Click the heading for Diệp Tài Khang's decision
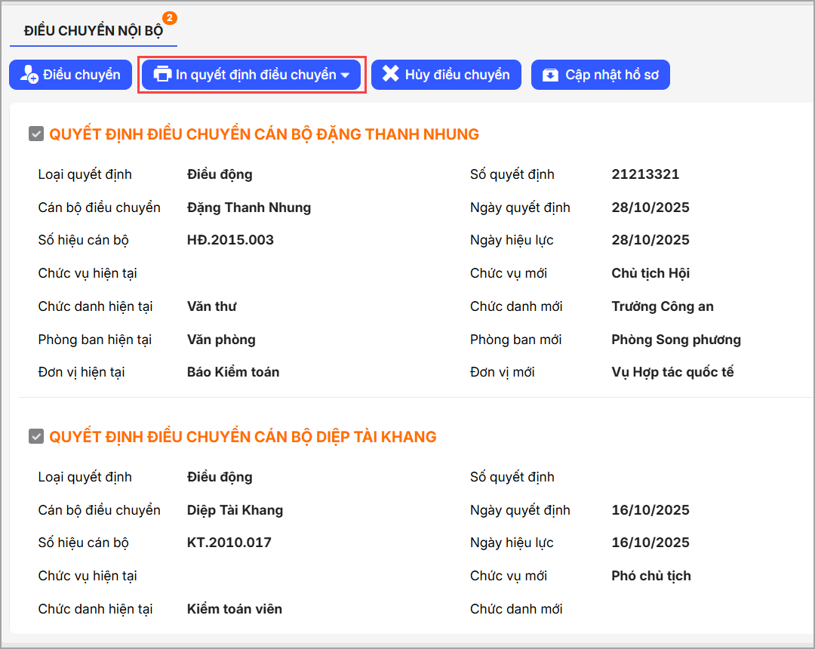The height and width of the screenshot is (649, 815). 243,437
